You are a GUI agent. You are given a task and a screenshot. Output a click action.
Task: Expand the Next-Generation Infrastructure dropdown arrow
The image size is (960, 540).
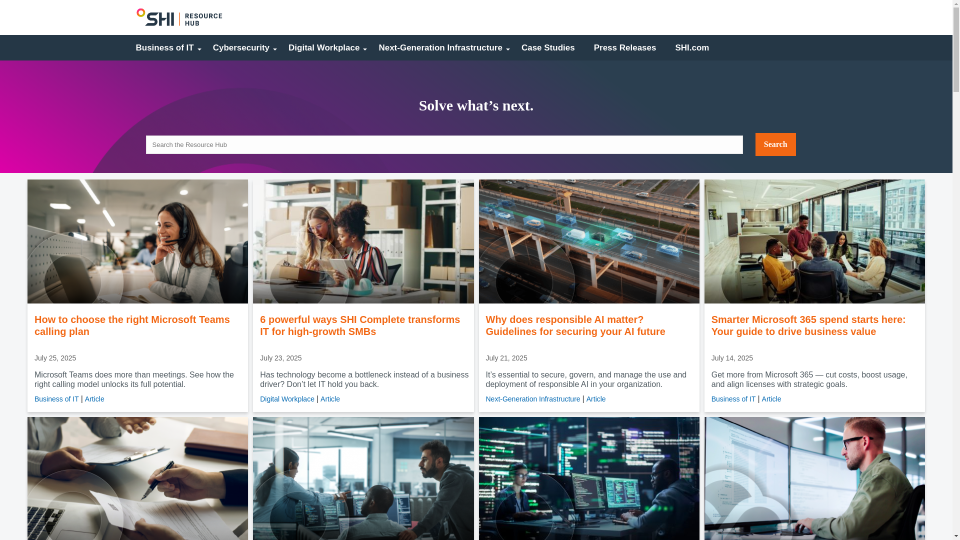point(507,49)
